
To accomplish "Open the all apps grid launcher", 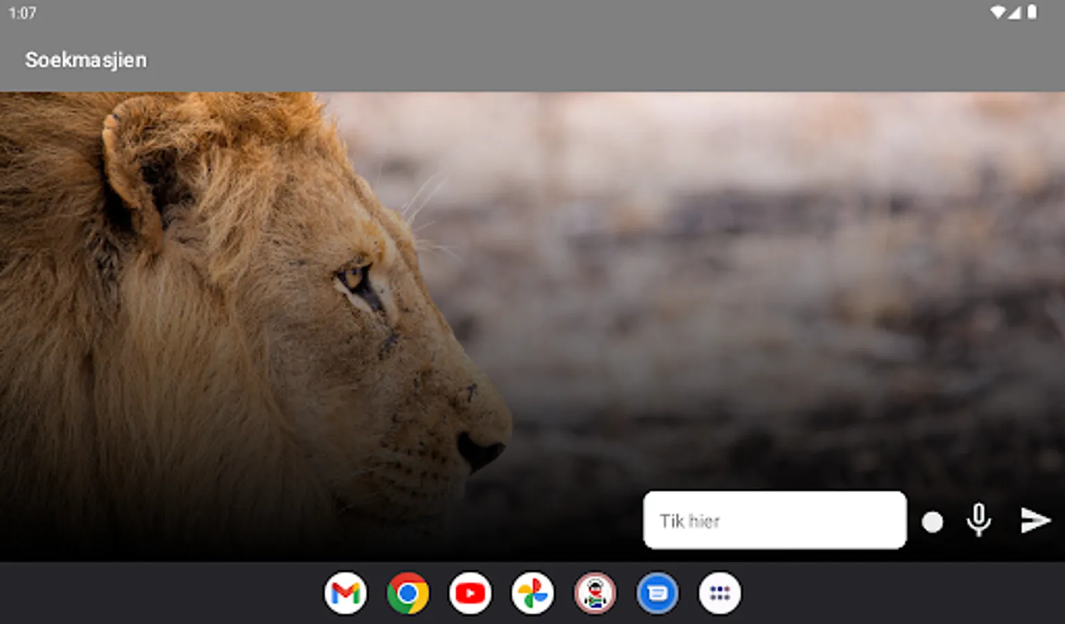I will [x=720, y=593].
